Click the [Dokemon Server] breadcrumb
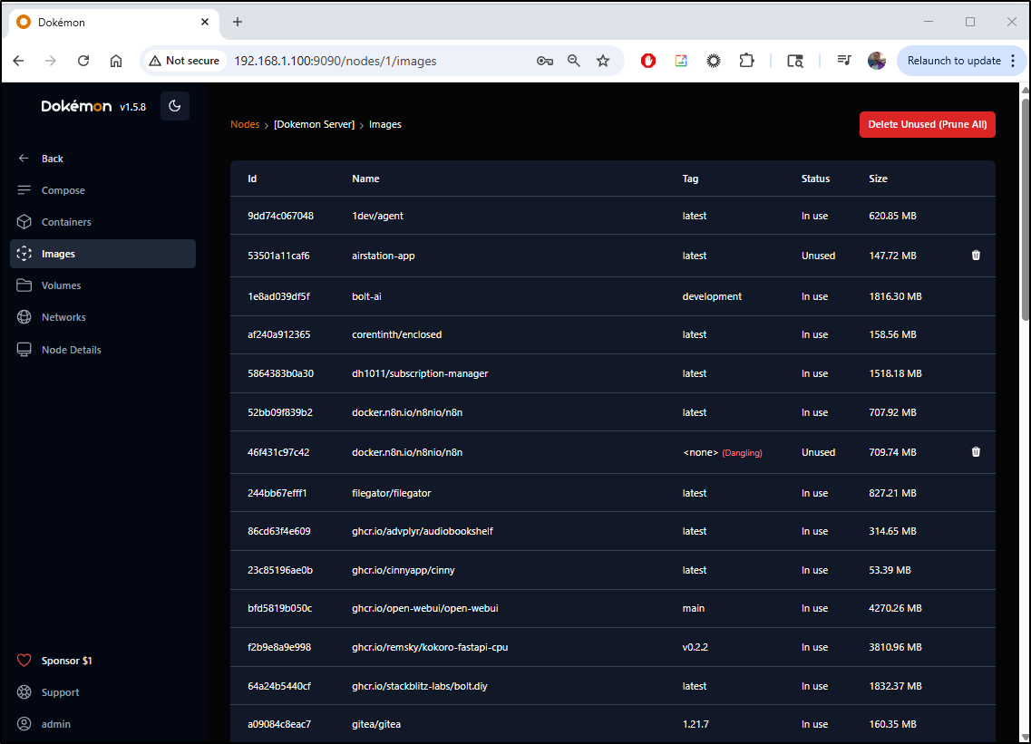1031x744 pixels. click(x=315, y=124)
